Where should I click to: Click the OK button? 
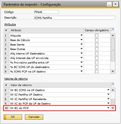click(13, 117)
